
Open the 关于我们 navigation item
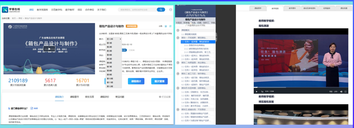click(x=102, y=10)
